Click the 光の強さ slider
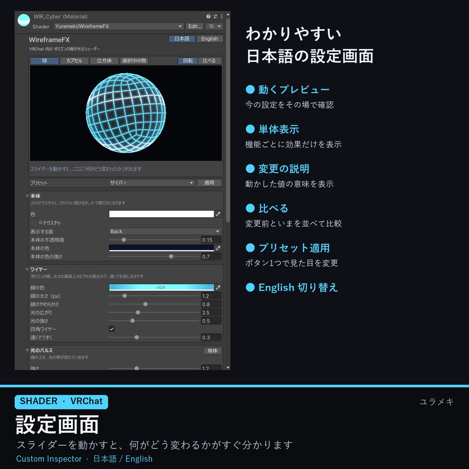 click(154, 321)
